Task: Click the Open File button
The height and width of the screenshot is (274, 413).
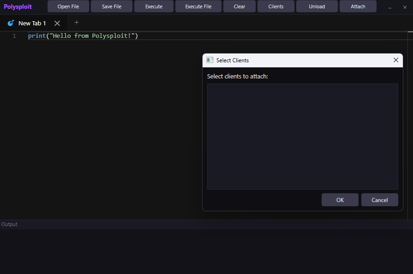Action: pyautogui.click(x=68, y=6)
